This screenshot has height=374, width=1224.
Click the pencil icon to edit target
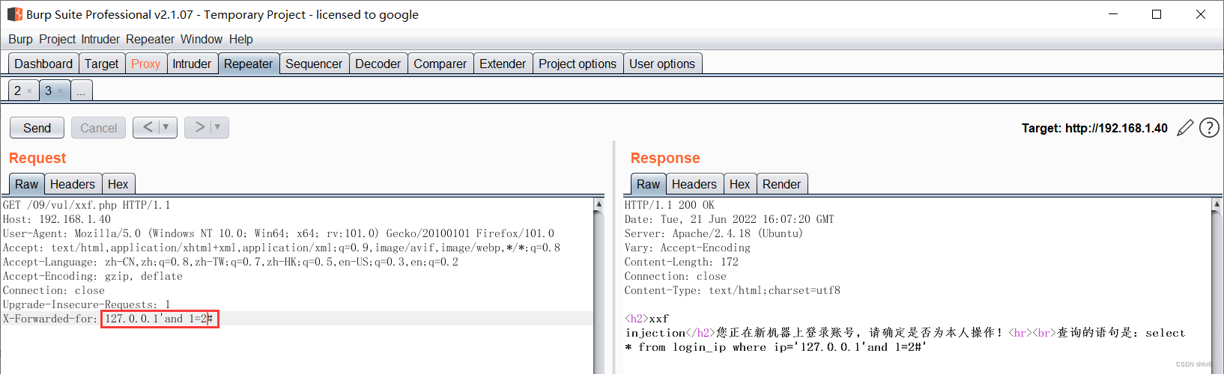(1185, 128)
